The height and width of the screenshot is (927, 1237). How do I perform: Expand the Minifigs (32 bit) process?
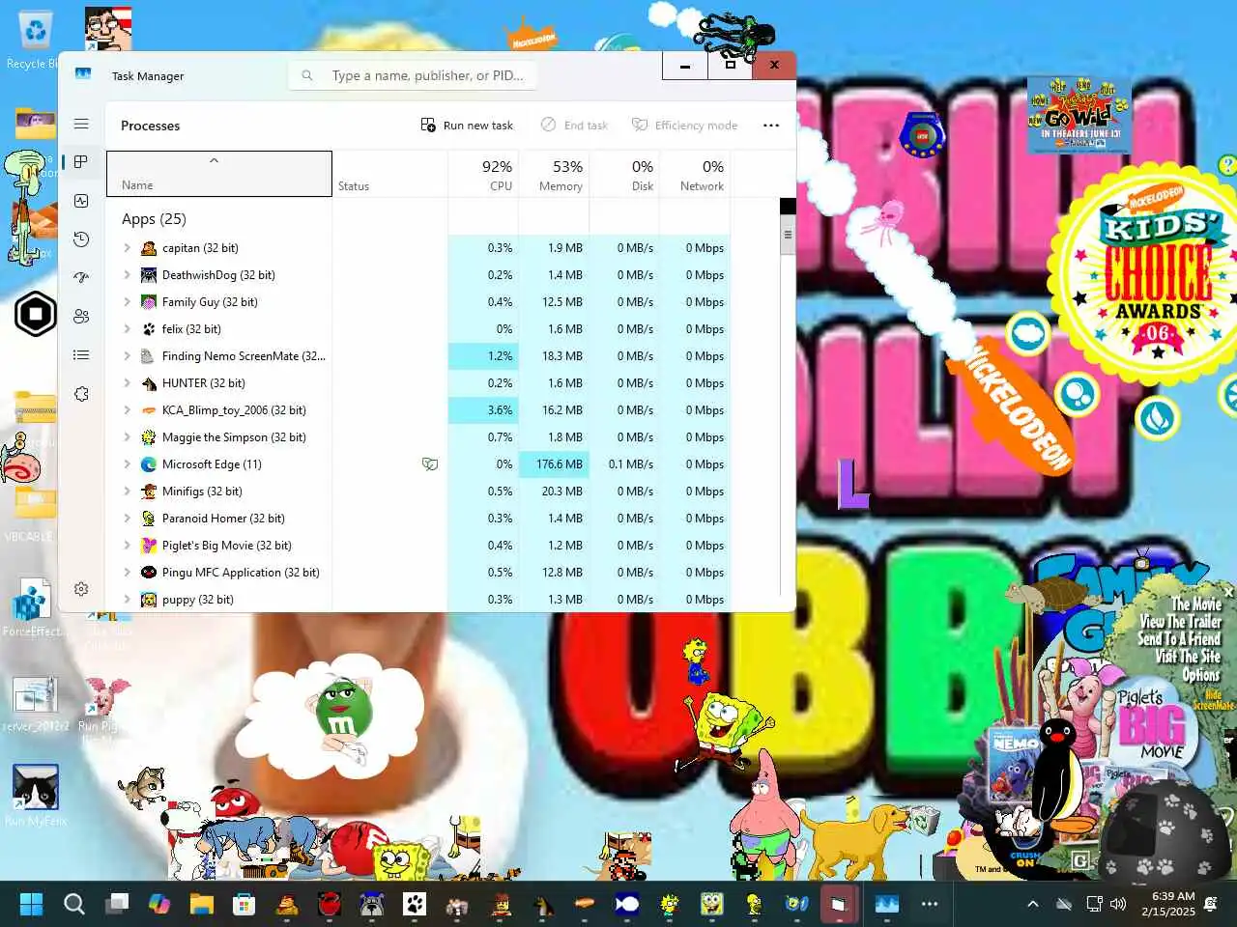pyautogui.click(x=127, y=492)
